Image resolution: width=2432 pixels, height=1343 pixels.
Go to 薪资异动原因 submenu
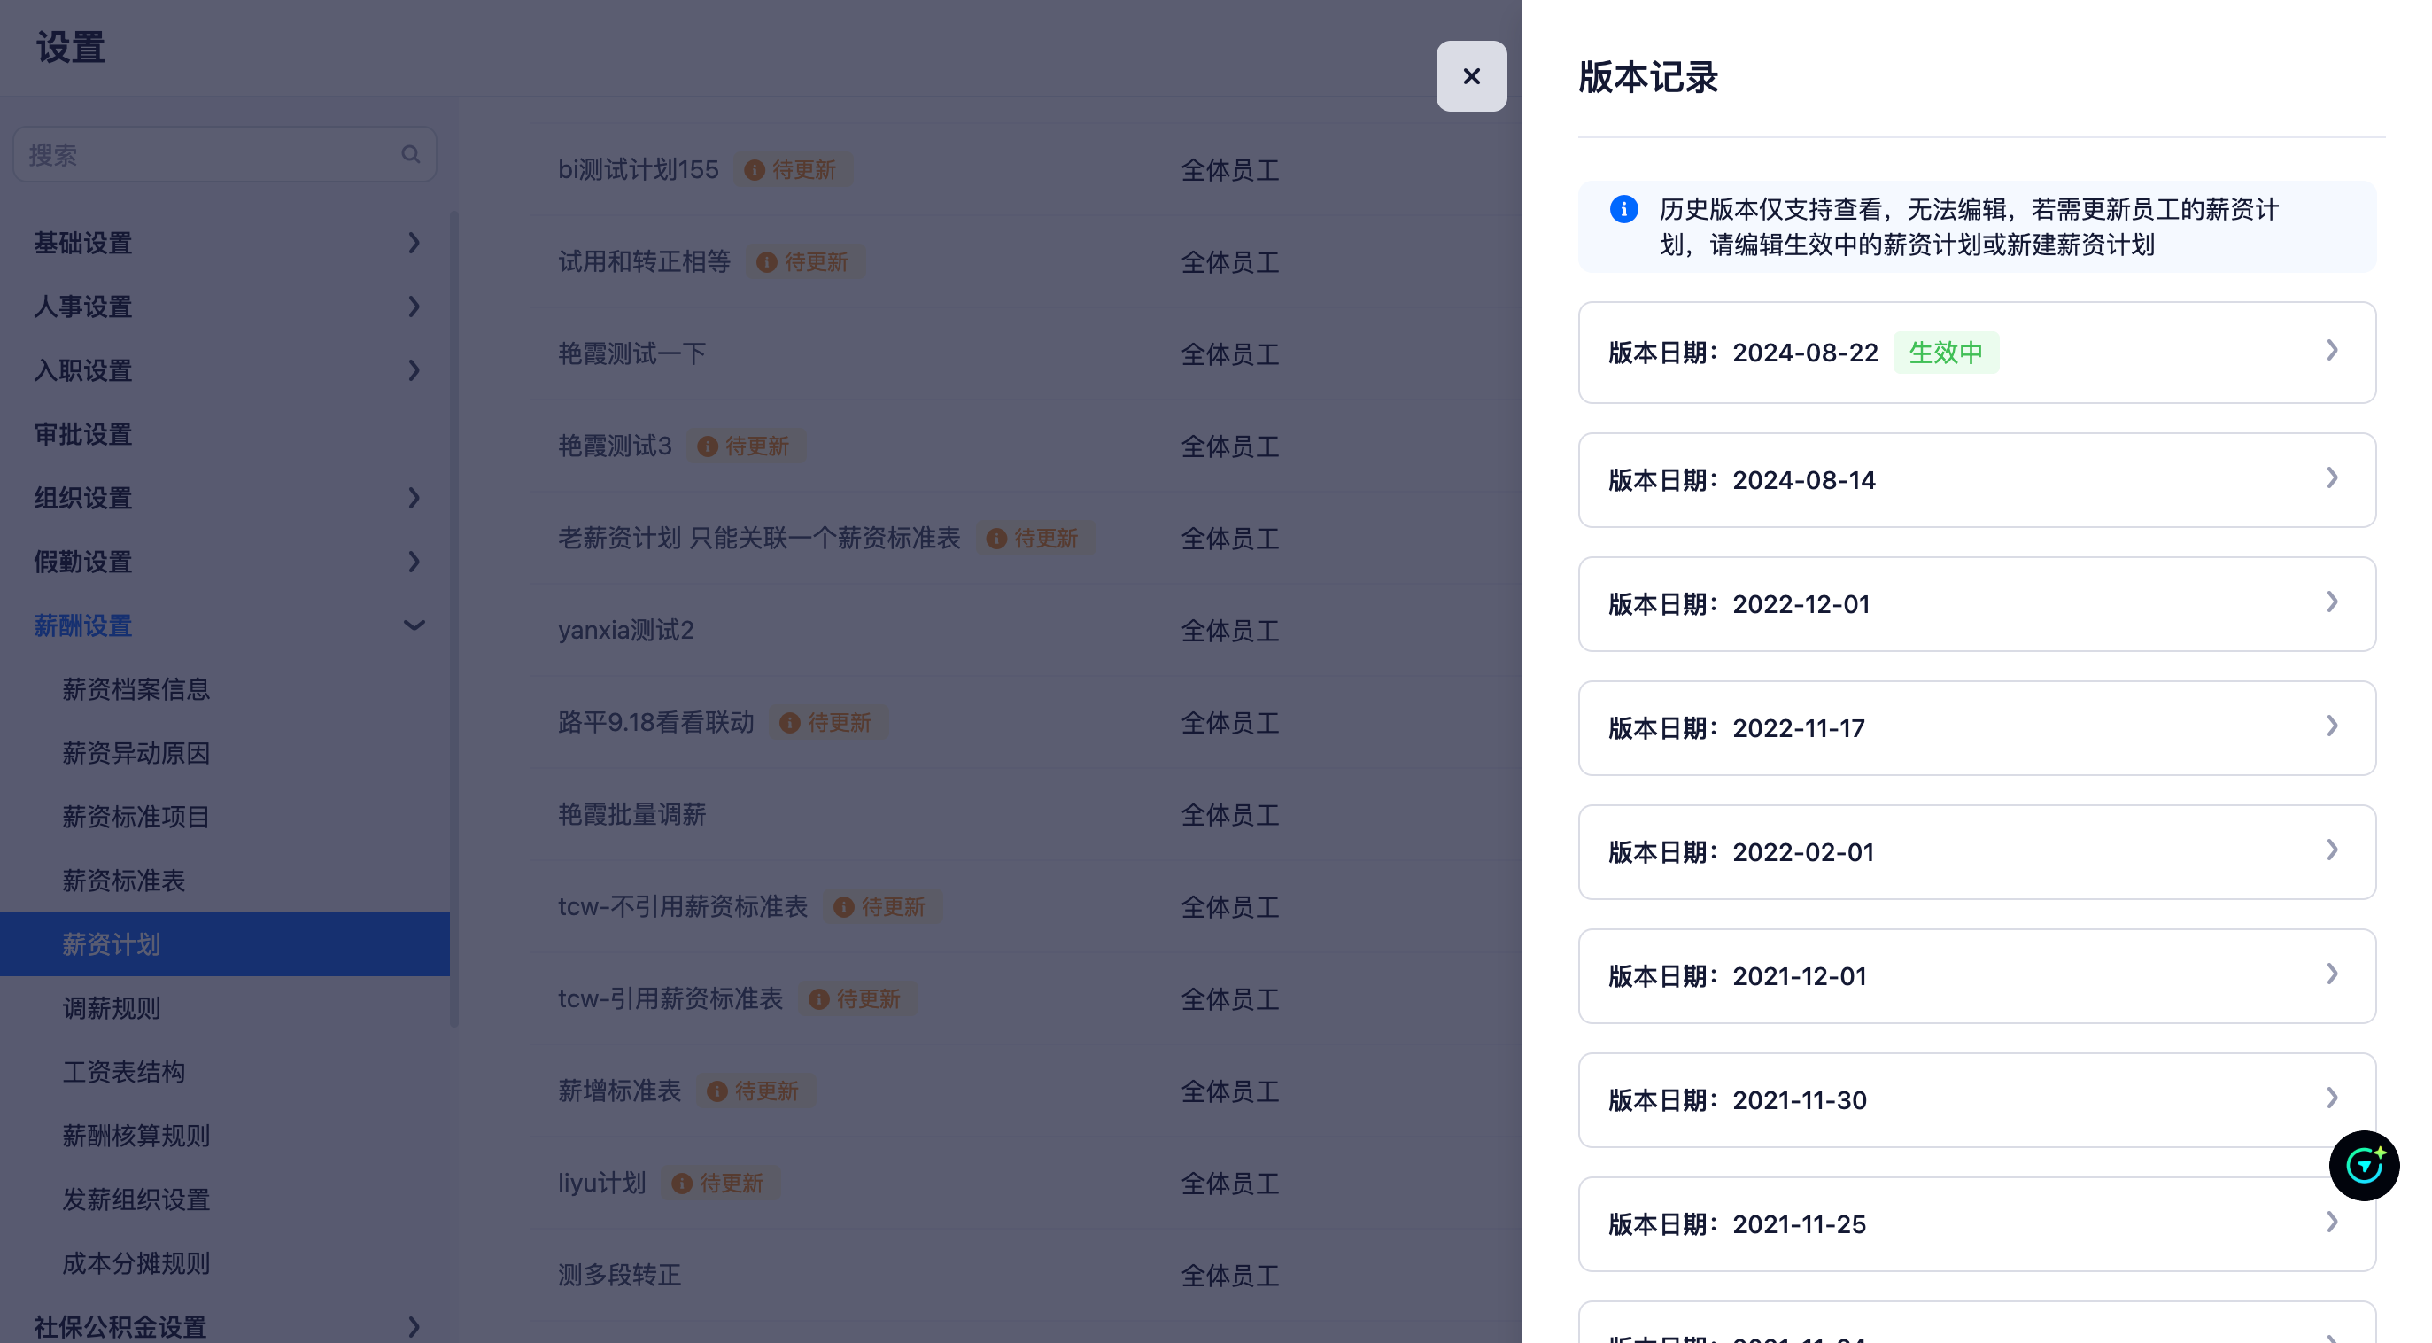225,753
